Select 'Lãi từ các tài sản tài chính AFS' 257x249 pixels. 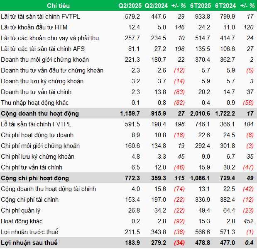coord(43,49)
